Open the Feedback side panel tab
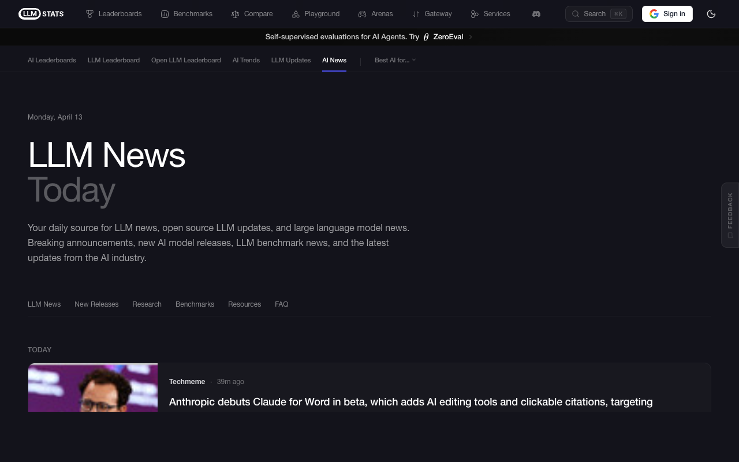The image size is (739, 462). [730, 215]
